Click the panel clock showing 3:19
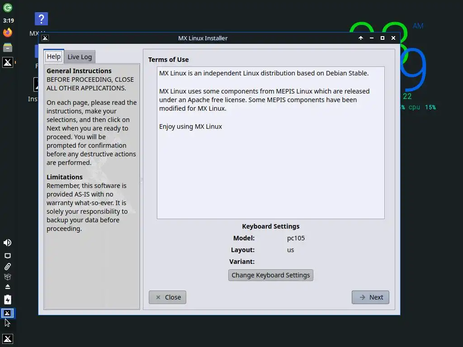The image size is (463, 347). [x=8, y=21]
